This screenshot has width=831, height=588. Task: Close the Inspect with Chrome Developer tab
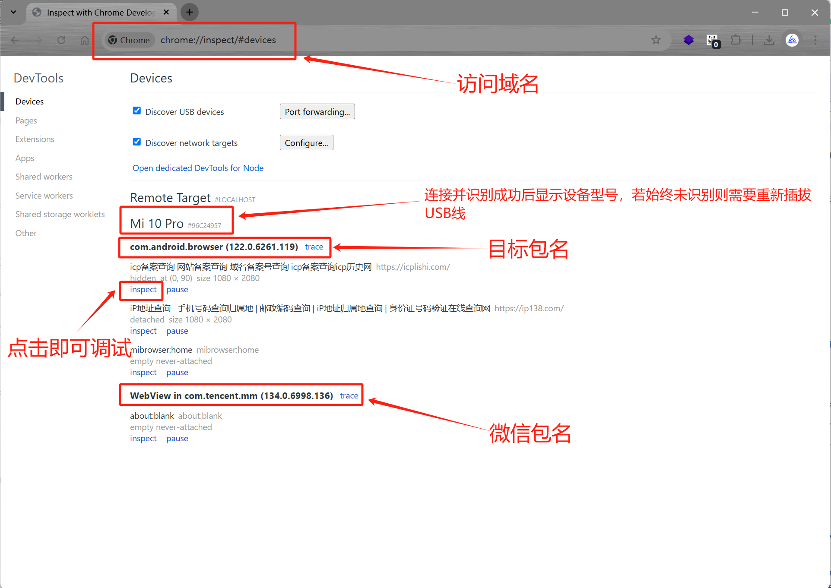pos(166,12)
